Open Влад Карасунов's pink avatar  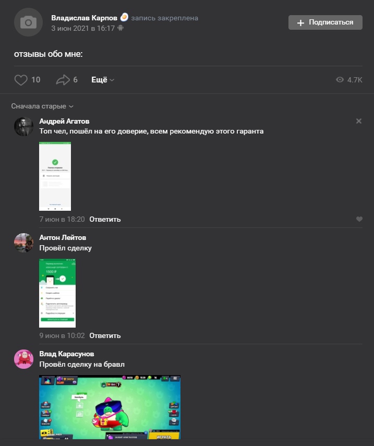tap(23, 359)
